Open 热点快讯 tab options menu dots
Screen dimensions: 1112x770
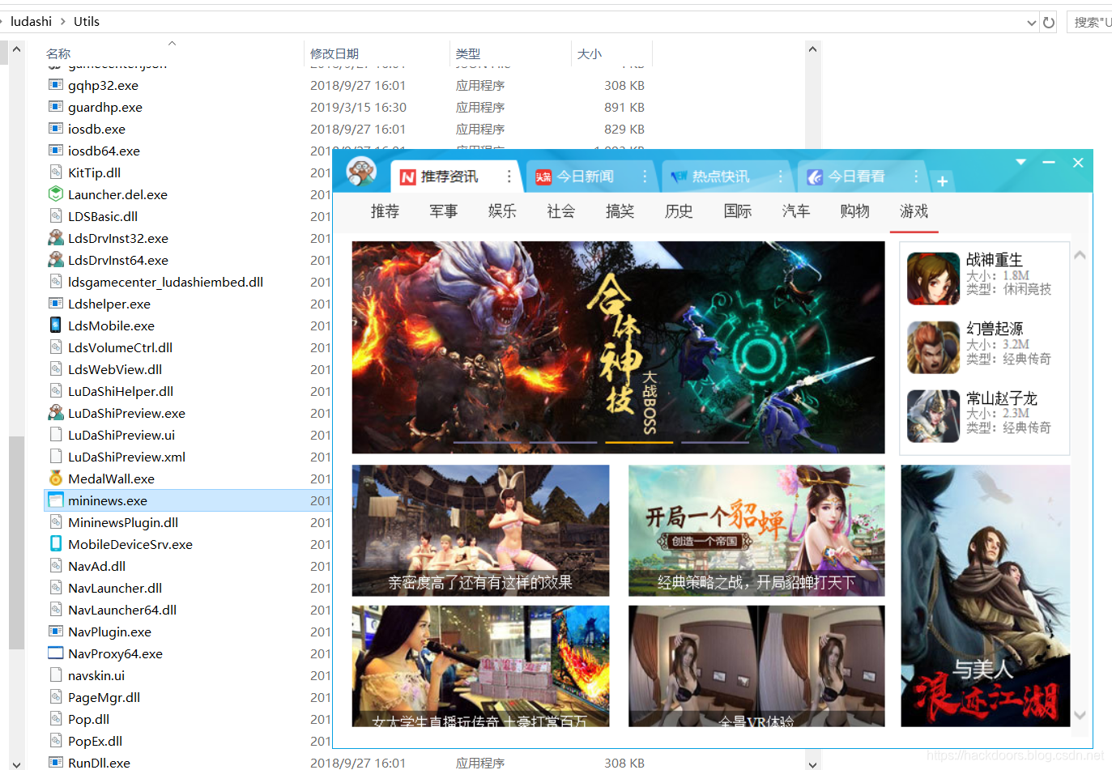(781, 177)
